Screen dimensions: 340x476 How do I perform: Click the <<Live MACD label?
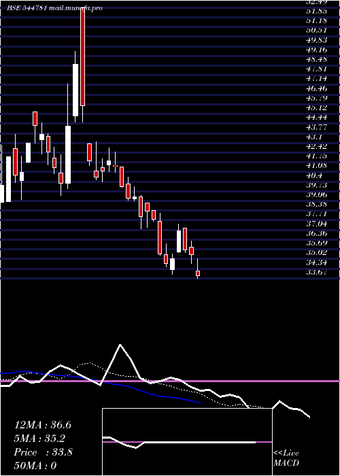[x=286, y=458]
